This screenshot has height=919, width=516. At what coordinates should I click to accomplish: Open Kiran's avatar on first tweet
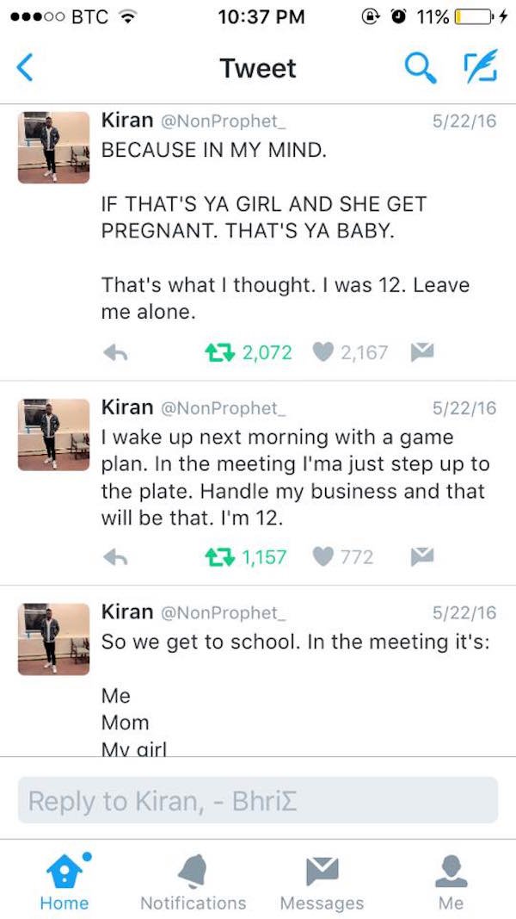(x=54, y=147)
